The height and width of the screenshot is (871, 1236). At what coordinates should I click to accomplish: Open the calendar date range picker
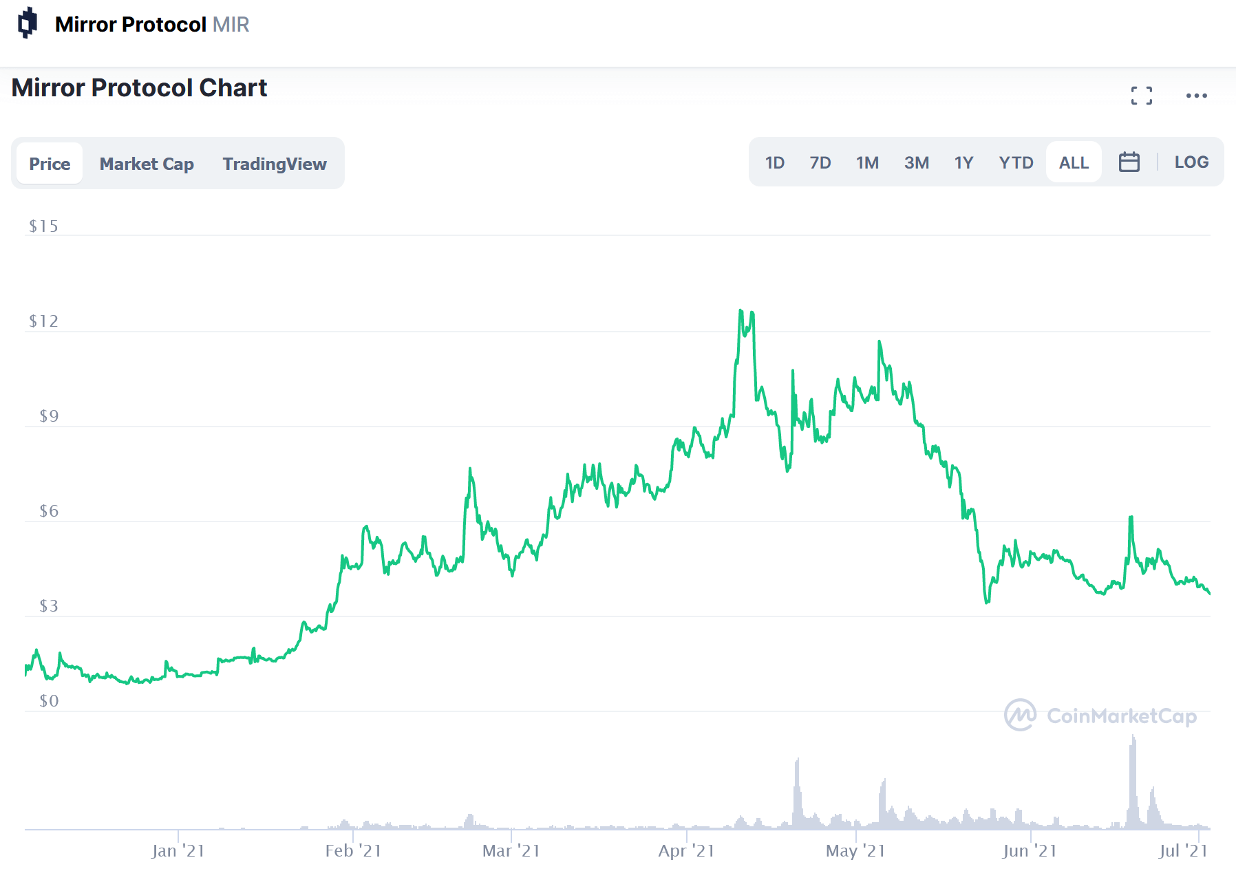(x=1129, y=162)
